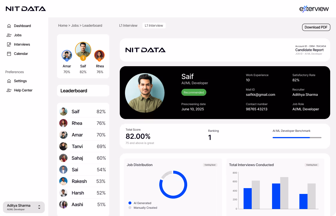Click the NIT DATA logo at top left
The height and width of the screenshot is (216, 336).
click(26, 9)
